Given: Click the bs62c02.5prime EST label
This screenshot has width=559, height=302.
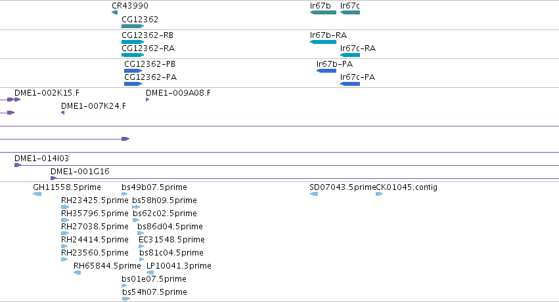Looking at the screenshot, I should tap(165, 214).
